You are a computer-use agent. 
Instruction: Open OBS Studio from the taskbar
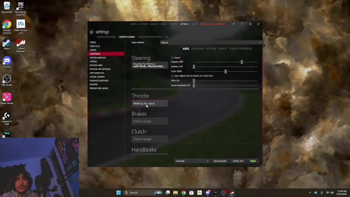(x=224, y=193)
